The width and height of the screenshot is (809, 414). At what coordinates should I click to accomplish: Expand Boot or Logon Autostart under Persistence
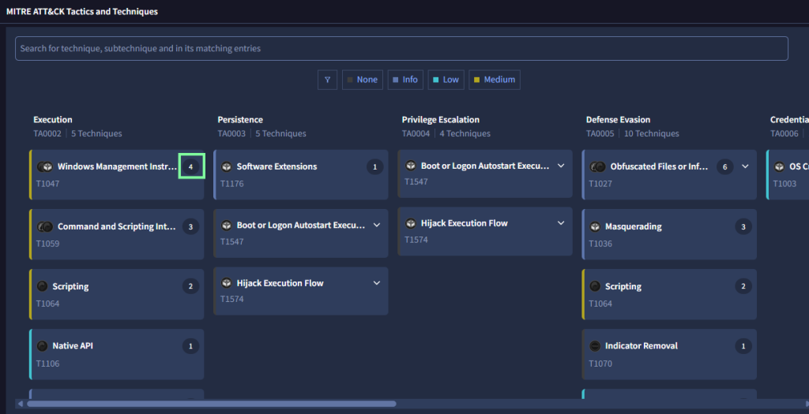click(x=377, y=226)
